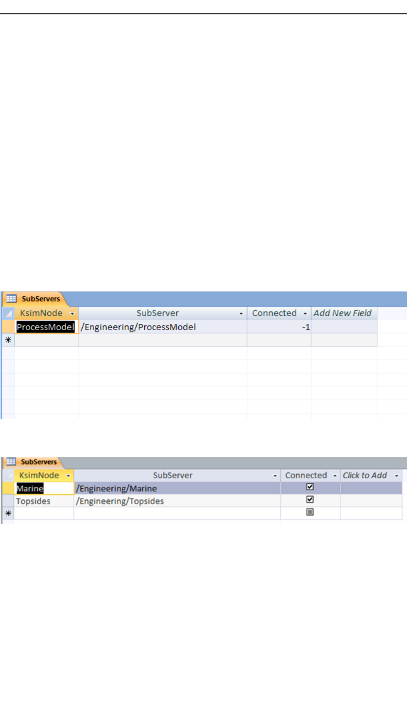Click the new-row asterisk selector in the upper table
The image size is (407, 721).
(x=8, y=340)
